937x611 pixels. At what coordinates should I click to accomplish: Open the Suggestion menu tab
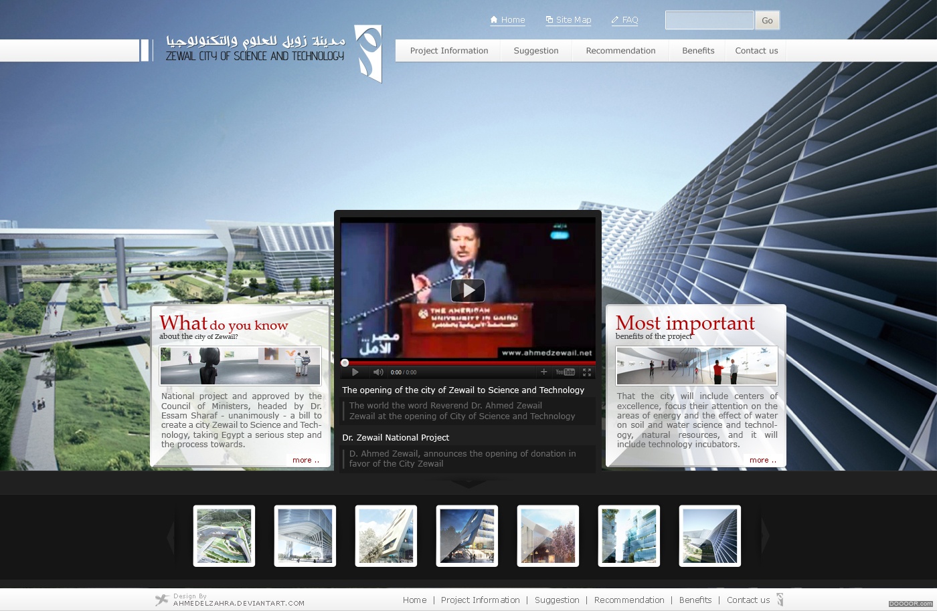pos(536,51)
